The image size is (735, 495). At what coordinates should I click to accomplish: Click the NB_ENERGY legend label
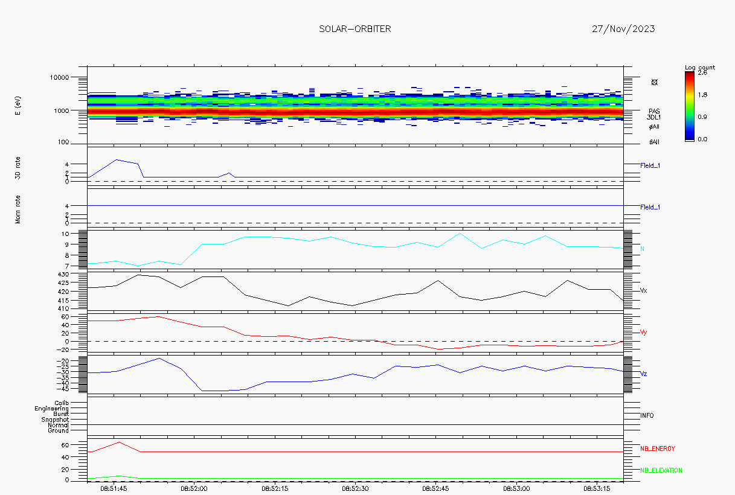(x=658, y=449)
